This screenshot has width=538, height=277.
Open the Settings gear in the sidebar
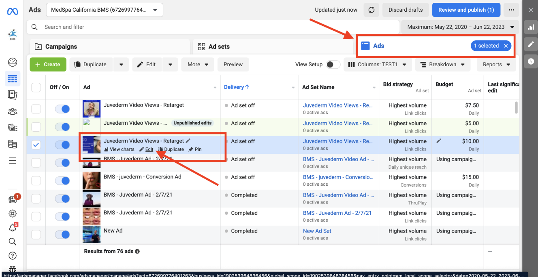13,213
